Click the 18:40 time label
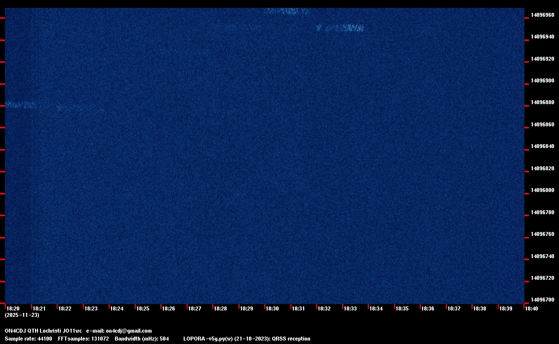 point(531,308)
